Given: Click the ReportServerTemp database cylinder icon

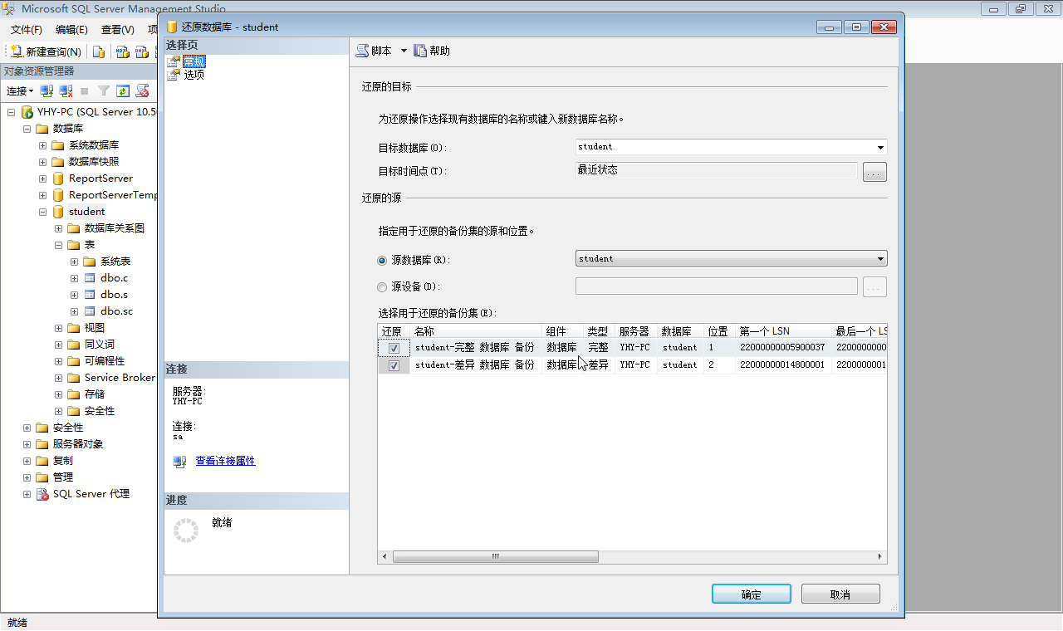Looking at the screenshot, I should click(58, 195).
